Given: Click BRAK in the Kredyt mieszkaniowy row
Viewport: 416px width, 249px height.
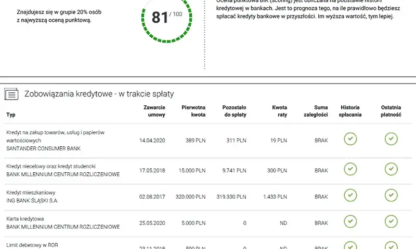Looking at the screenshot, I should 321,197.
